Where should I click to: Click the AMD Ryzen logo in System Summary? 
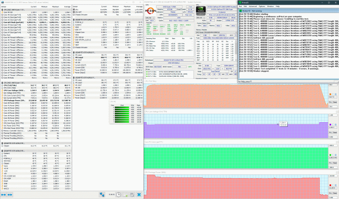coord(150,10)
